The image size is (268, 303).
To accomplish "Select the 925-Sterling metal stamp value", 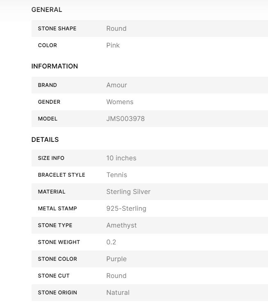I will (x=126, y=209).
